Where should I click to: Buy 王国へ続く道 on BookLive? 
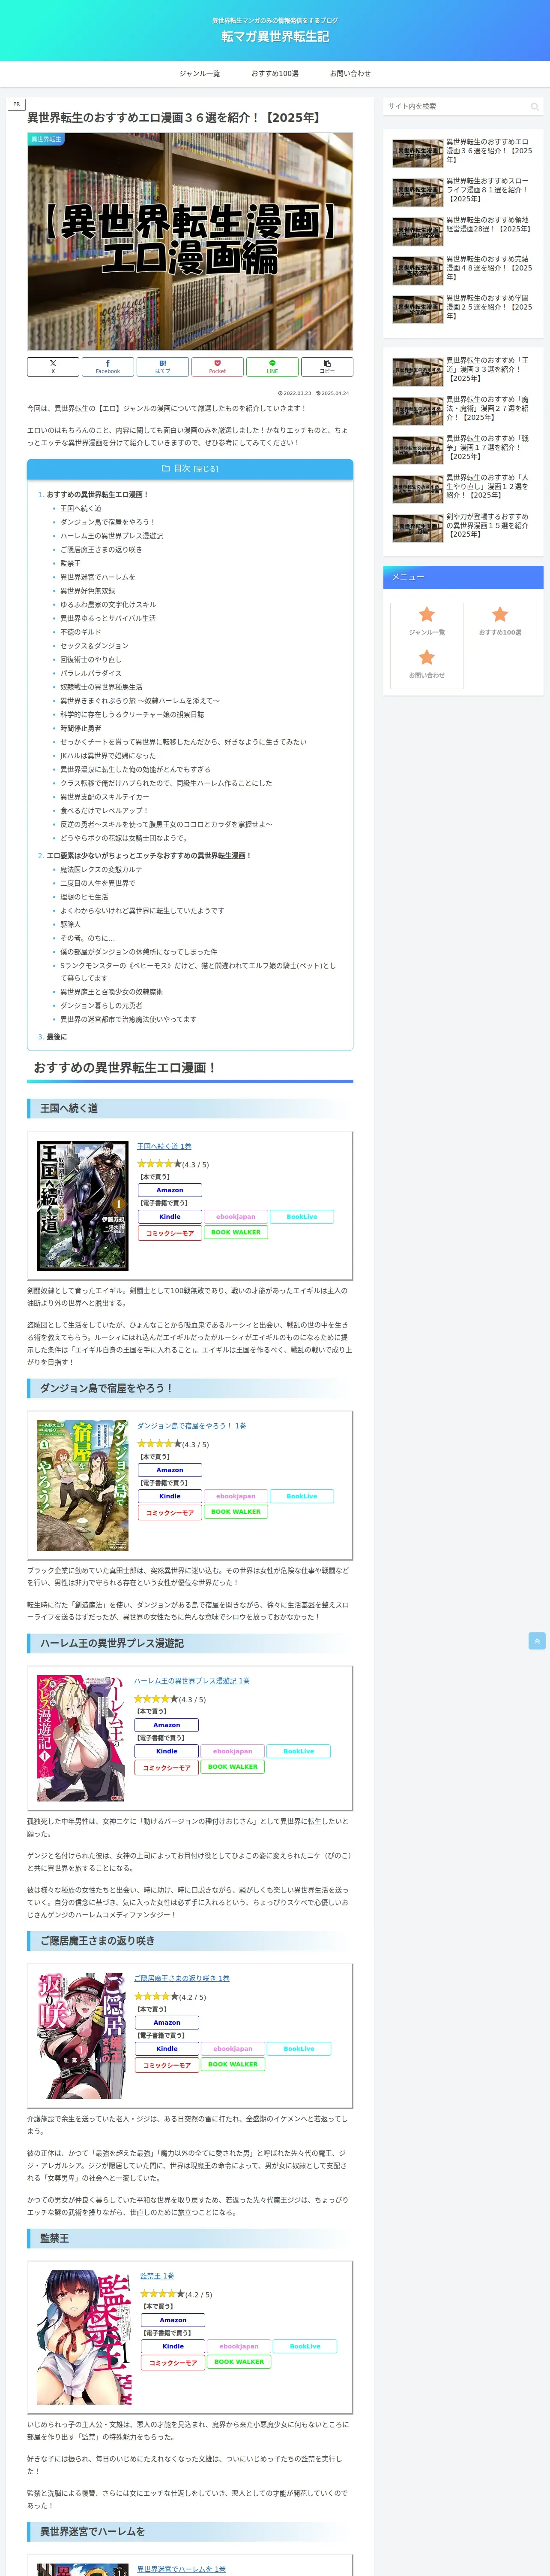coord(302,1217)
